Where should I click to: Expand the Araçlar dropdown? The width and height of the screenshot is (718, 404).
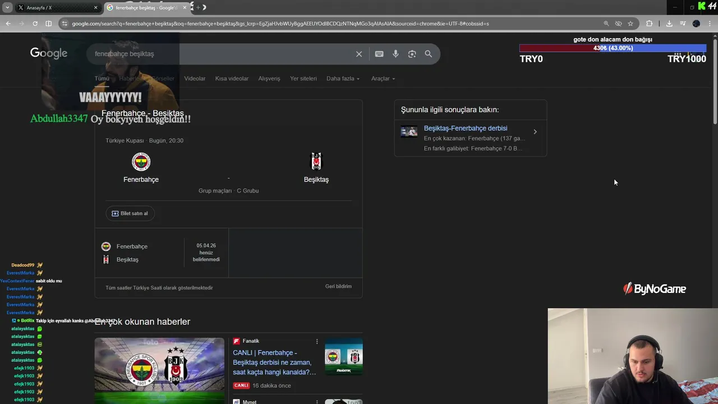tap(383, 79)
